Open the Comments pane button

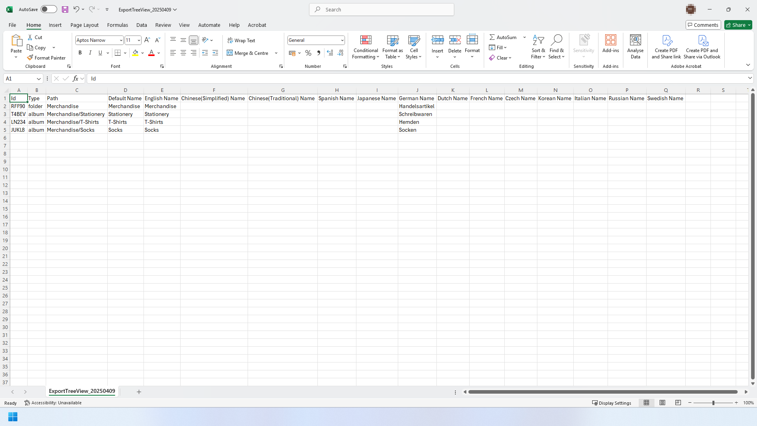[703, 25]
